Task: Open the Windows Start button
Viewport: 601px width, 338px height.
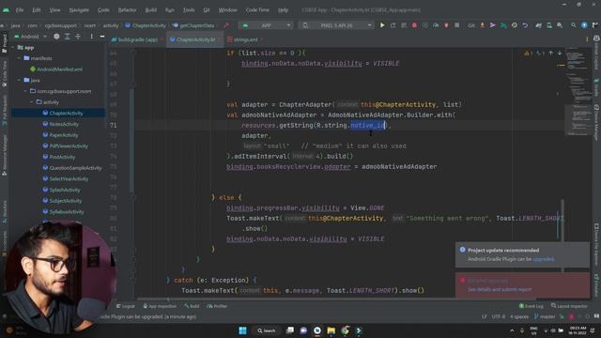Action: (x=242, y=330)
